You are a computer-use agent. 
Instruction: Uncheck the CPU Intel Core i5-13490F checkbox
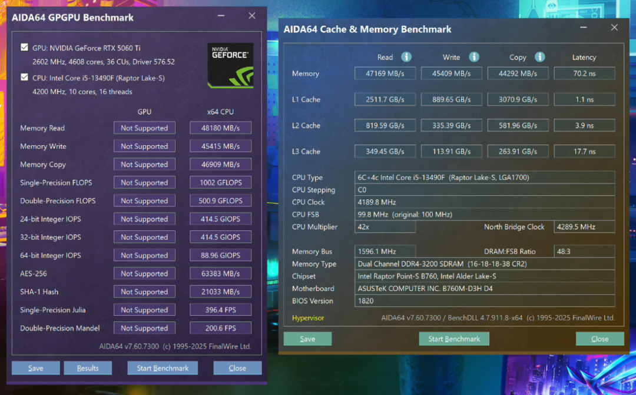(x=24, y=78)
